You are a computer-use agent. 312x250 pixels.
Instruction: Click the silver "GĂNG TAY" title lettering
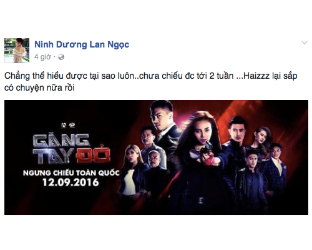(x=61, y=148)
